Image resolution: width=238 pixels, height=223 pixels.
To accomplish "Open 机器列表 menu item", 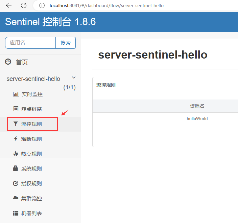I will [31, 213].
